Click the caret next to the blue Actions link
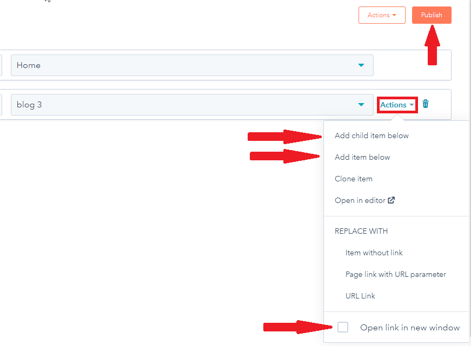Viewport: 471px width, 346px height. pyautogui.click(x=412, y=105)
